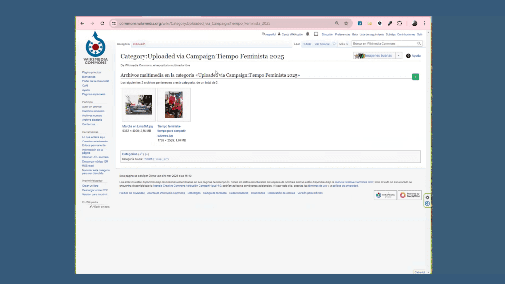Click Añadir enlaces under En Wikipedia
505x284 pixels.
100,207
